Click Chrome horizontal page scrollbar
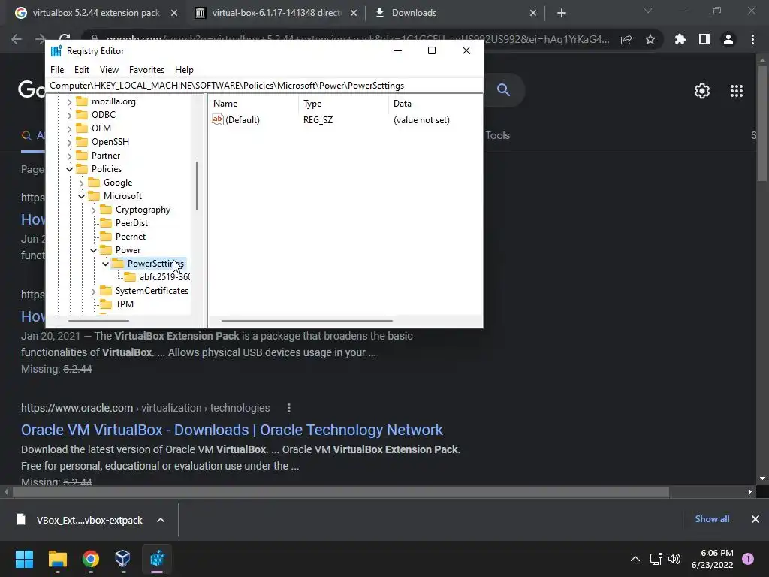Image resolution: width=769 pixels, height=577 pixels. click(341, 491)
